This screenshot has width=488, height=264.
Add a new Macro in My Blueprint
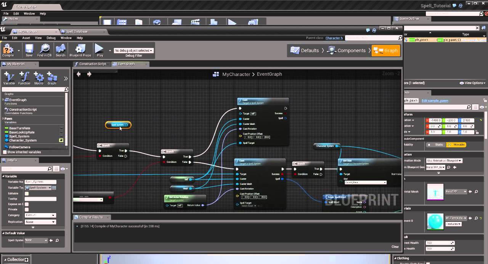pos(39,78)
